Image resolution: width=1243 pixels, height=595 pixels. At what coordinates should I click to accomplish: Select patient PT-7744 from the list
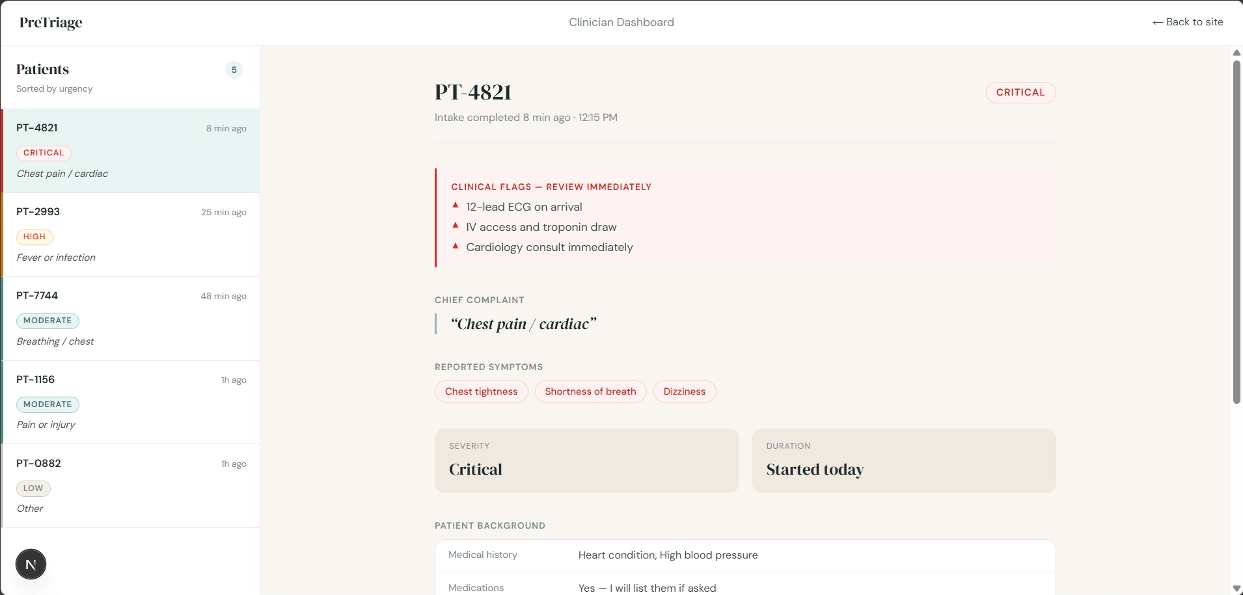130,319
